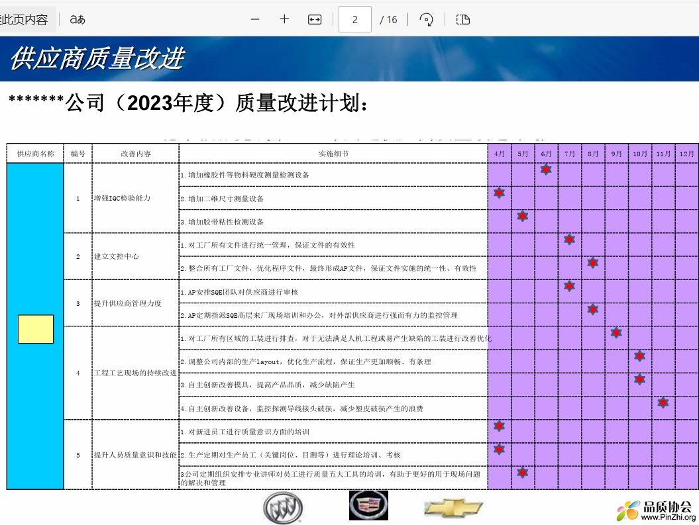699x525 pixels.
Task: Click the total pages label '/ 16'
Action: point(388,20)
